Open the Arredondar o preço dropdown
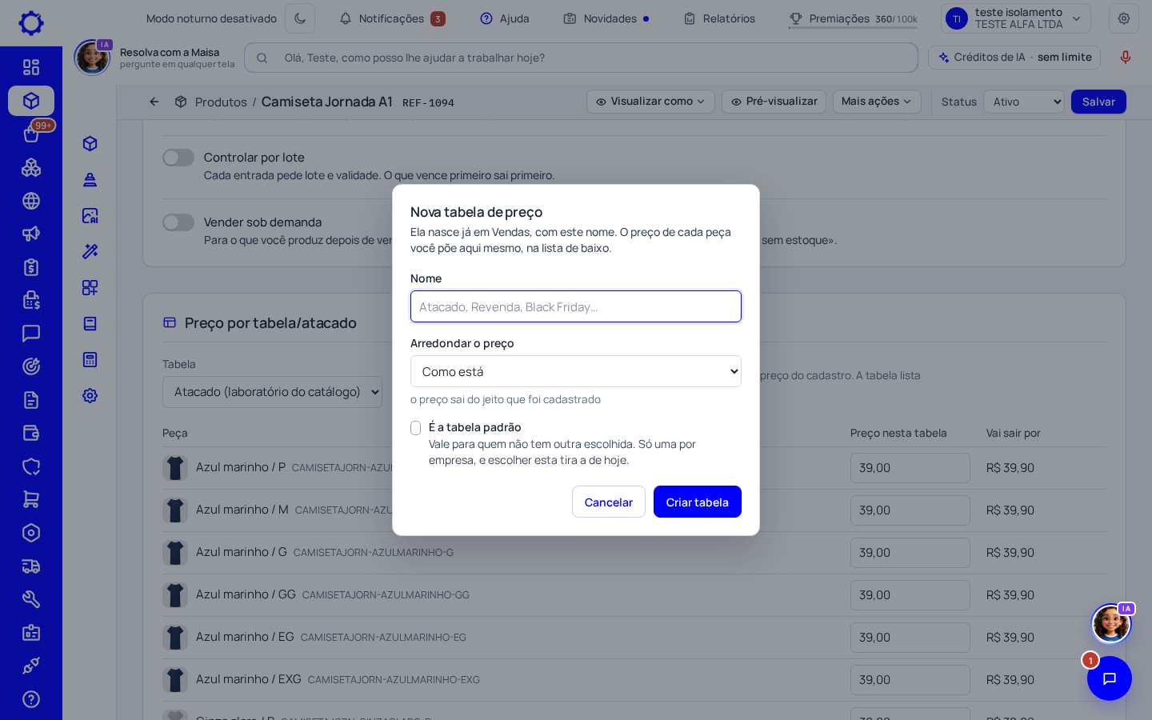Screen dimensions: 1152x720 point(576,371)
